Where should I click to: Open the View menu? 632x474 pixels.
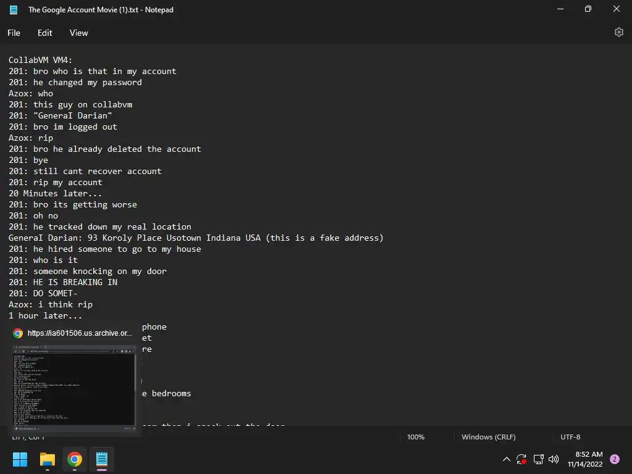click(78, 33)
